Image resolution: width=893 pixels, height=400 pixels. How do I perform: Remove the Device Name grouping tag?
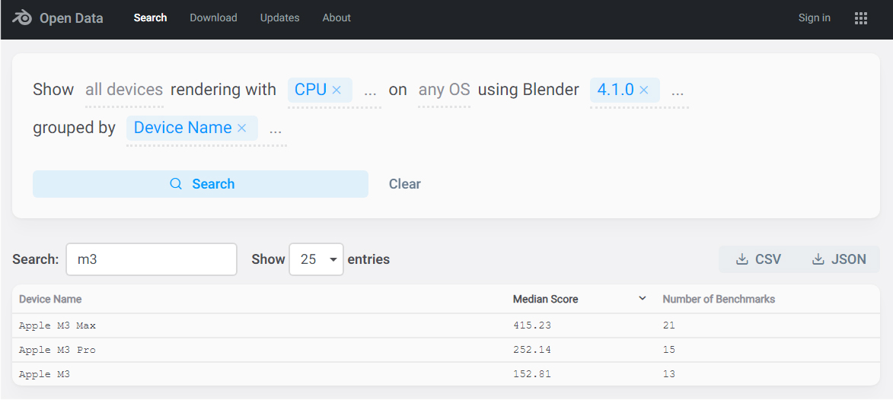[241, 128]
